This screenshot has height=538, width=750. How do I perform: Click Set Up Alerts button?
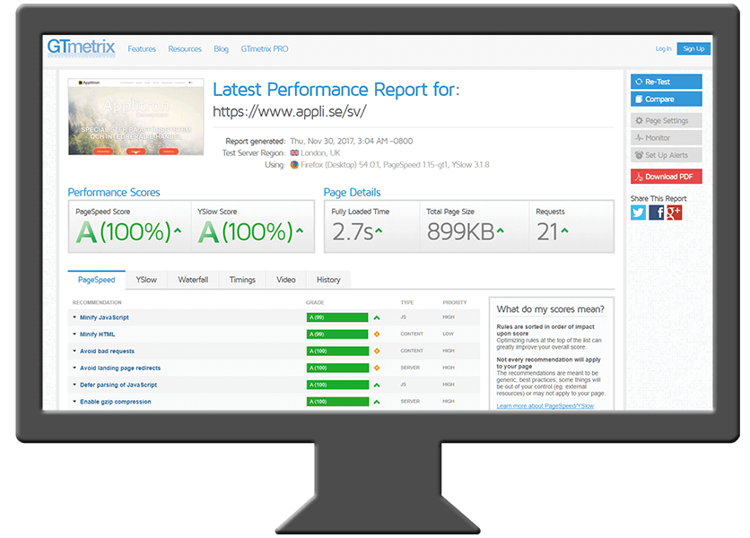point(667,155)
